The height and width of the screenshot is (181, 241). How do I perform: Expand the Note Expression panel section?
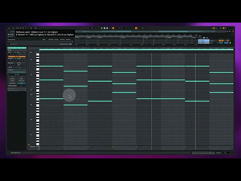[x=17, y=90]
